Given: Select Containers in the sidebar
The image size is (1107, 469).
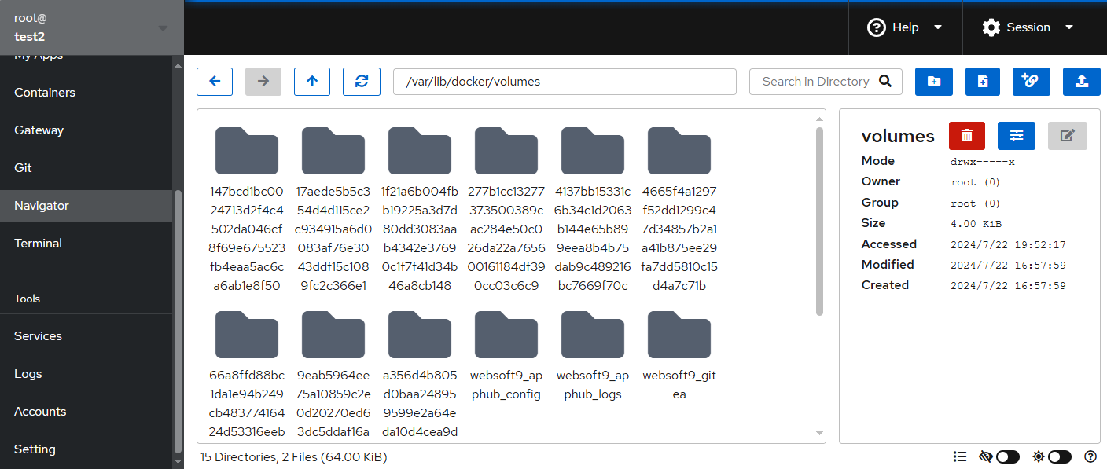Looking at the screenshot, I should pyautogui.click(x=45, y=93).
